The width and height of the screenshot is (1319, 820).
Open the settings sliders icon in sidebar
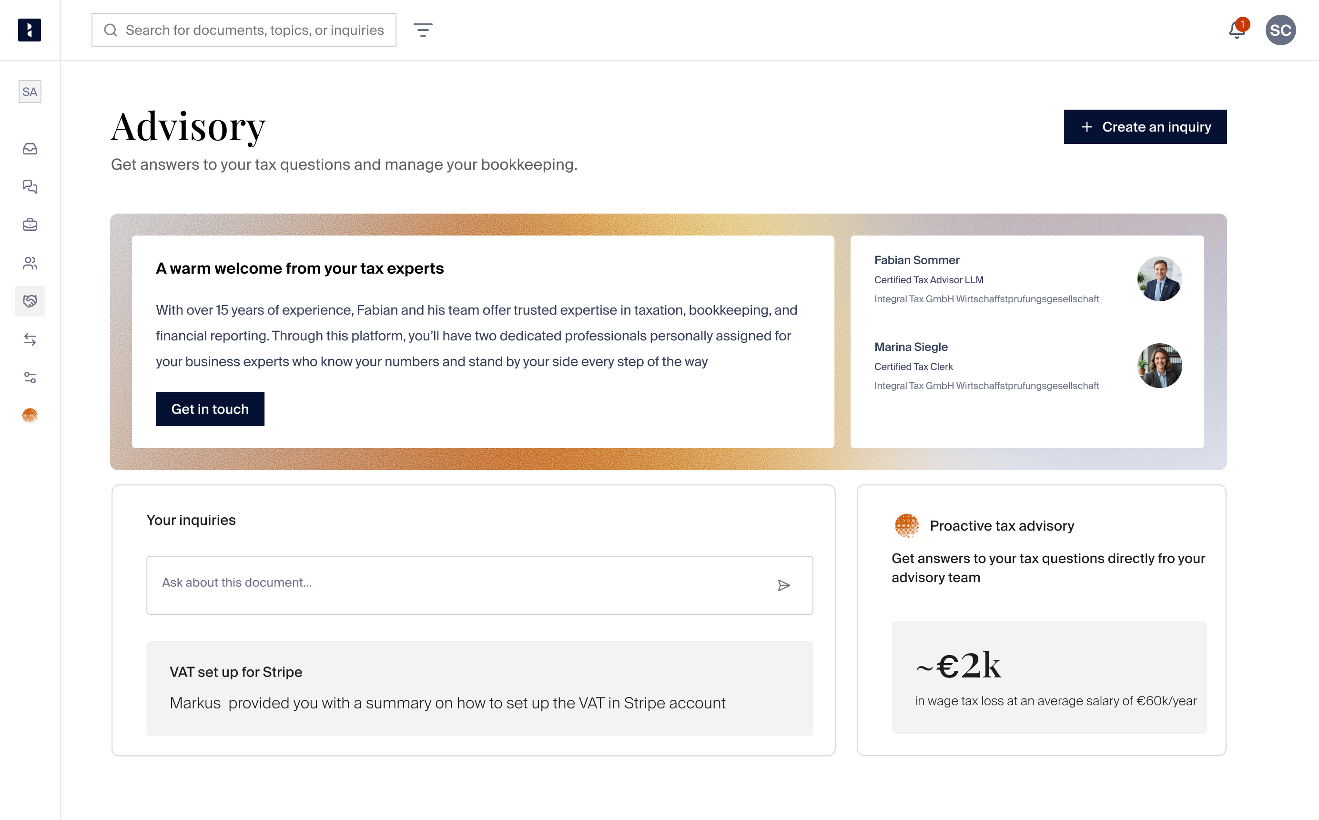[x=30, y=378]
